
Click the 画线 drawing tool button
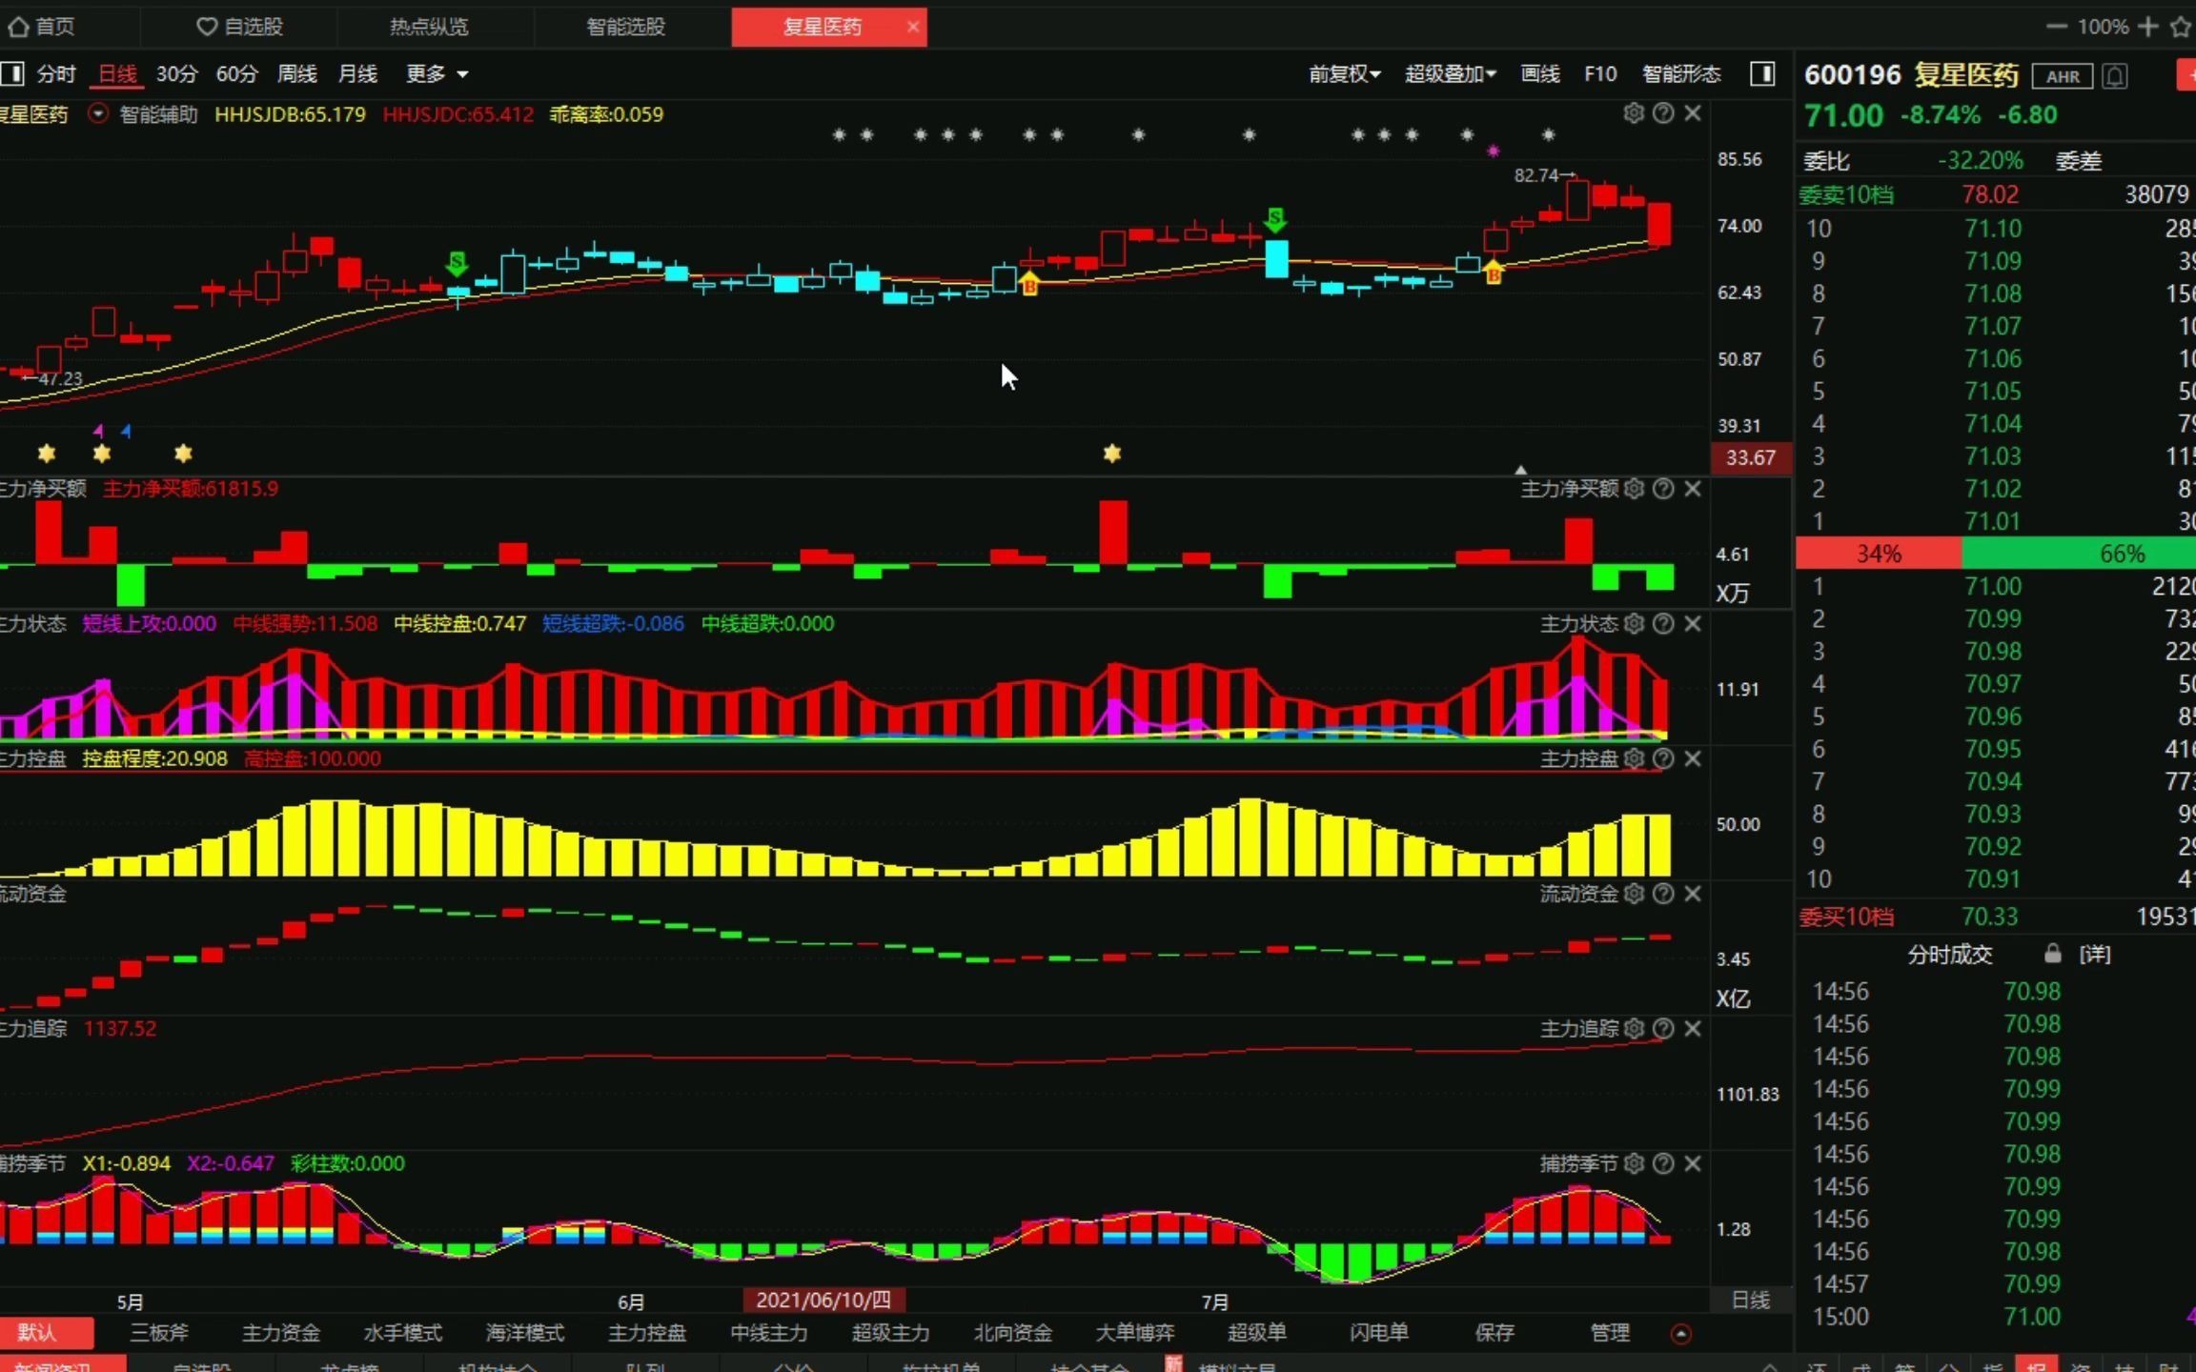[x=1539, y=73]
